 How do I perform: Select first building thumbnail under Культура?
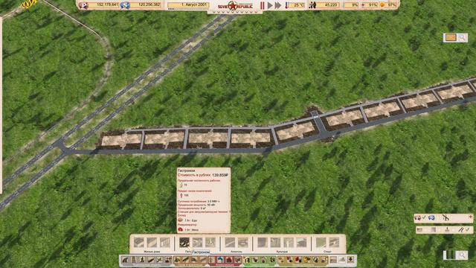pos(263,243)
